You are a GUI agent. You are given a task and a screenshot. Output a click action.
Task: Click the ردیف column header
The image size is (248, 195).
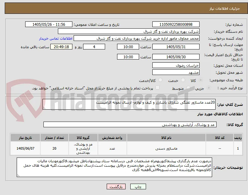[238, 138]
